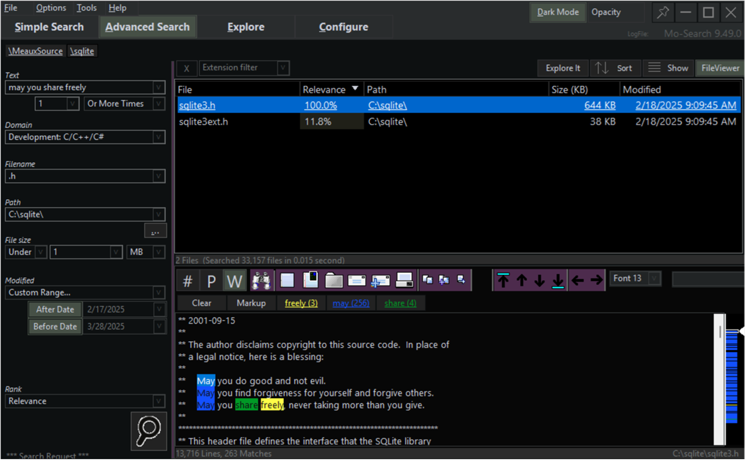This screenshot has height=461, width=745.
Task: Click the Explore It button
Action: (563, 68)
